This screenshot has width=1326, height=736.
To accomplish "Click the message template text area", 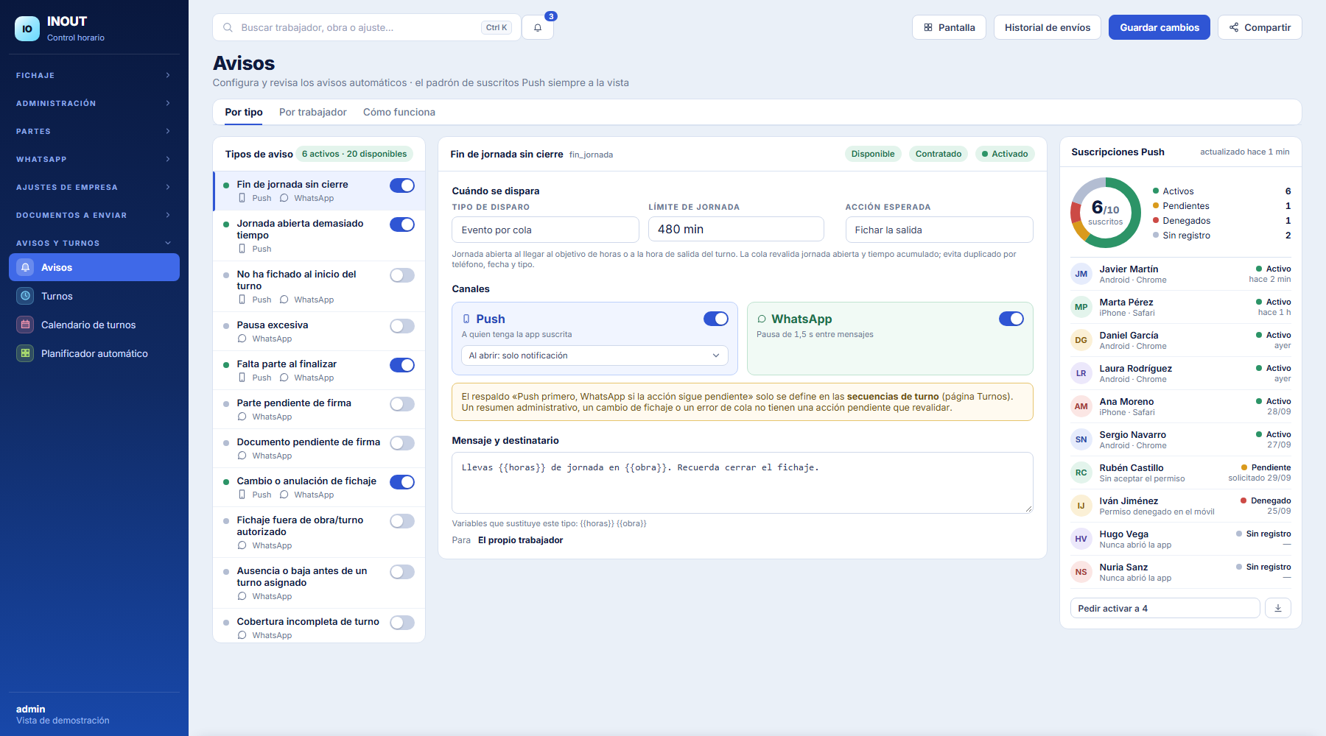I will click(x=743, y=483).
